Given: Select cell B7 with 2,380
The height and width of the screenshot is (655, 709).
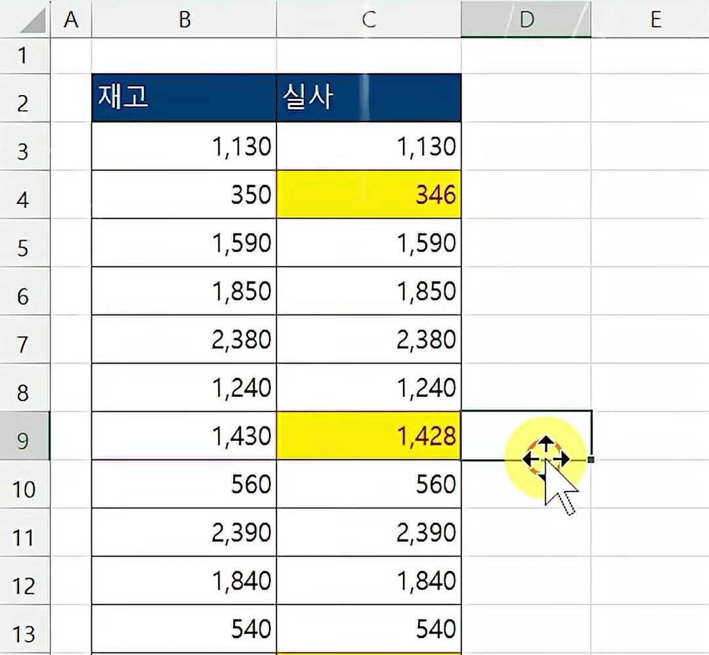Looking at the screenshot, I should 184,339.
